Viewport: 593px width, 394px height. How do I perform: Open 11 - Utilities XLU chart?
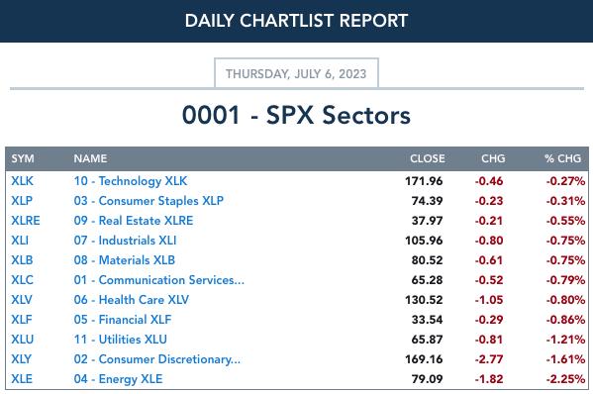120,340
